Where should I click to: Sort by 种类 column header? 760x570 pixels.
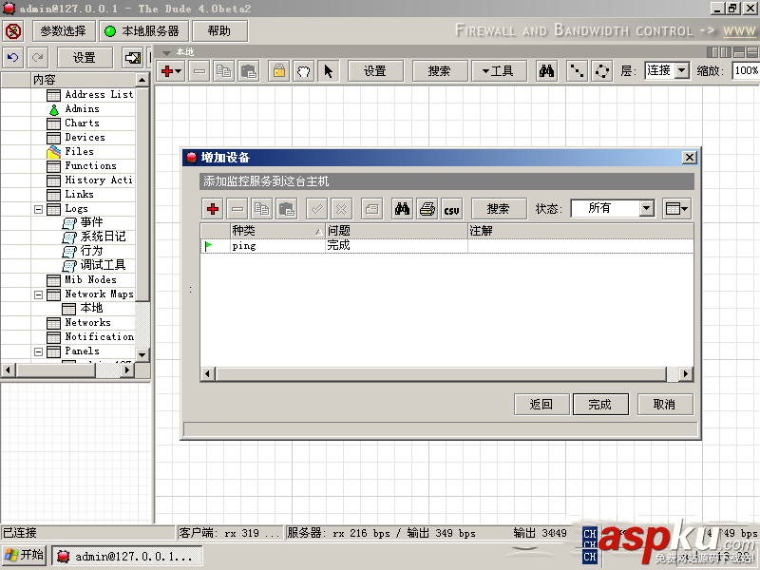pyautogui.click(x=276, y=231)
